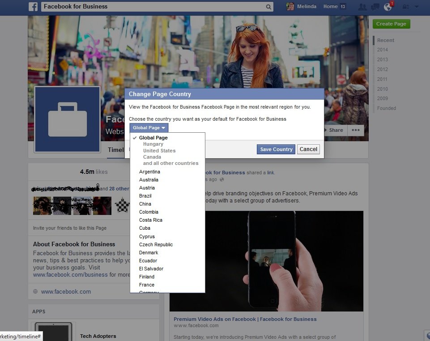The height and width of the screenshot is (341, 430).
Task: Collapse the Global Page dropdown button
Action: (149, 128)
